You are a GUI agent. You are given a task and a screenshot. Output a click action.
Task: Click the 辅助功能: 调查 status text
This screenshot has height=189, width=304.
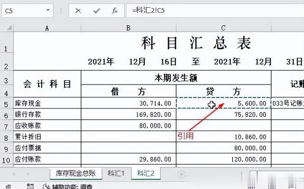[x=72, y=187]
